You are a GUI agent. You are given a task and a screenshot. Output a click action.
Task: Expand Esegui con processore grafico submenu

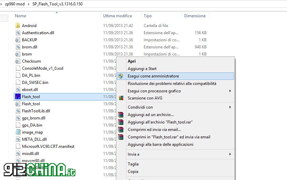(x=230, y=91)
